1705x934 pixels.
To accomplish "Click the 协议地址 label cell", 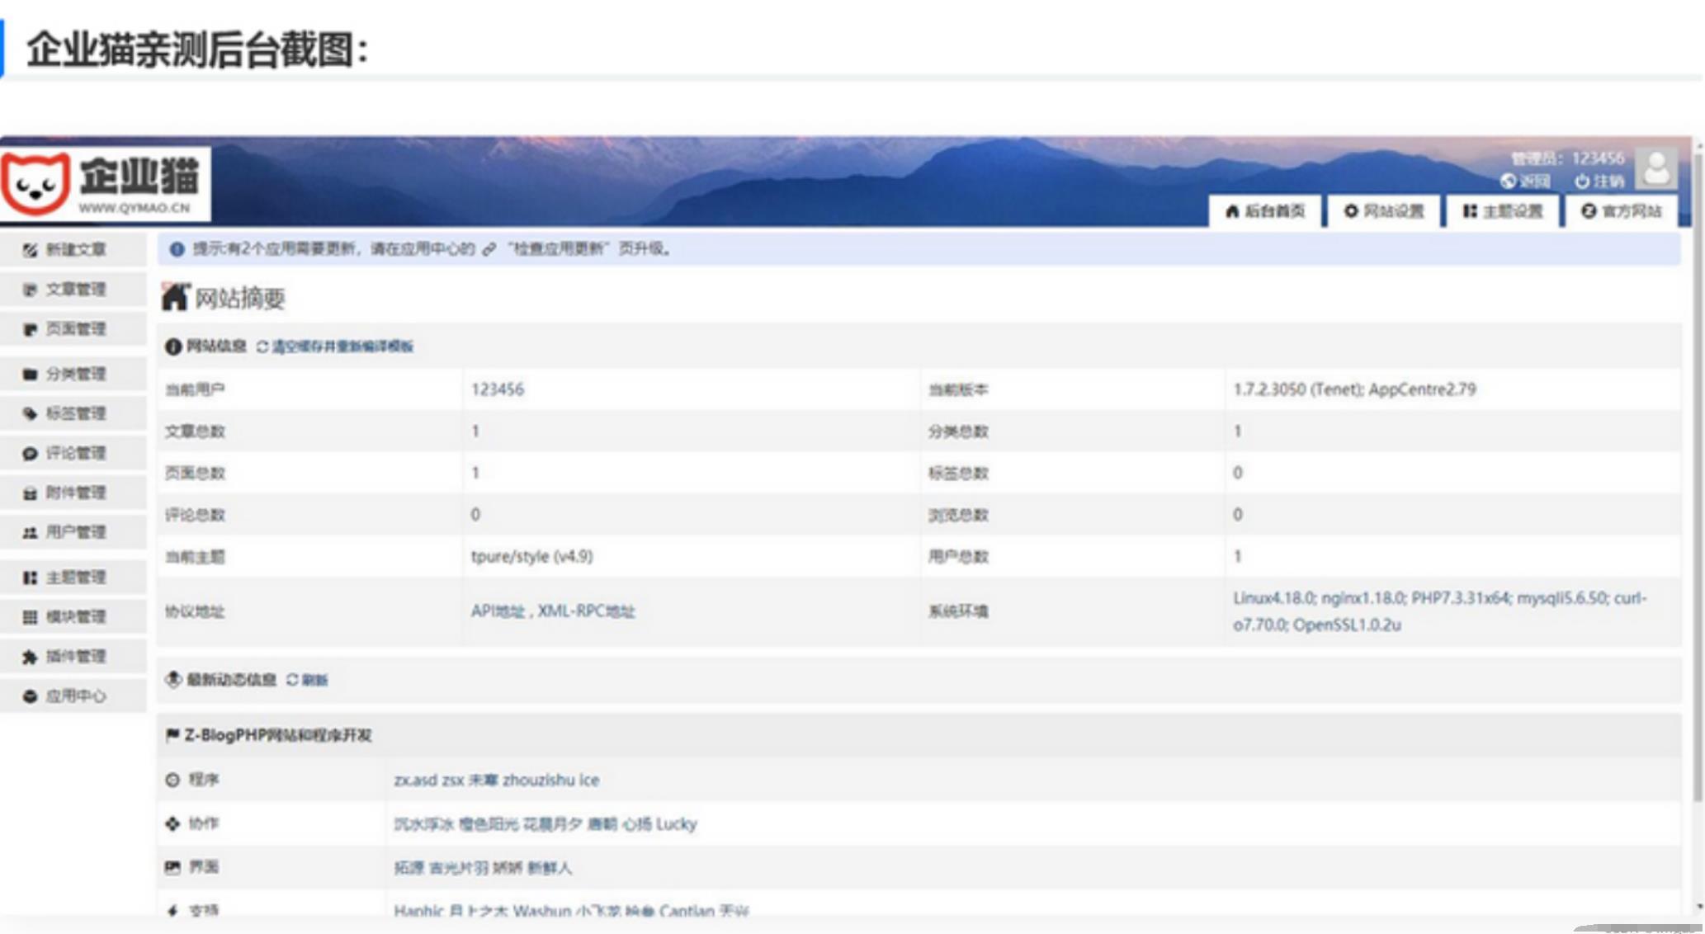I will [x=309, y=611].
